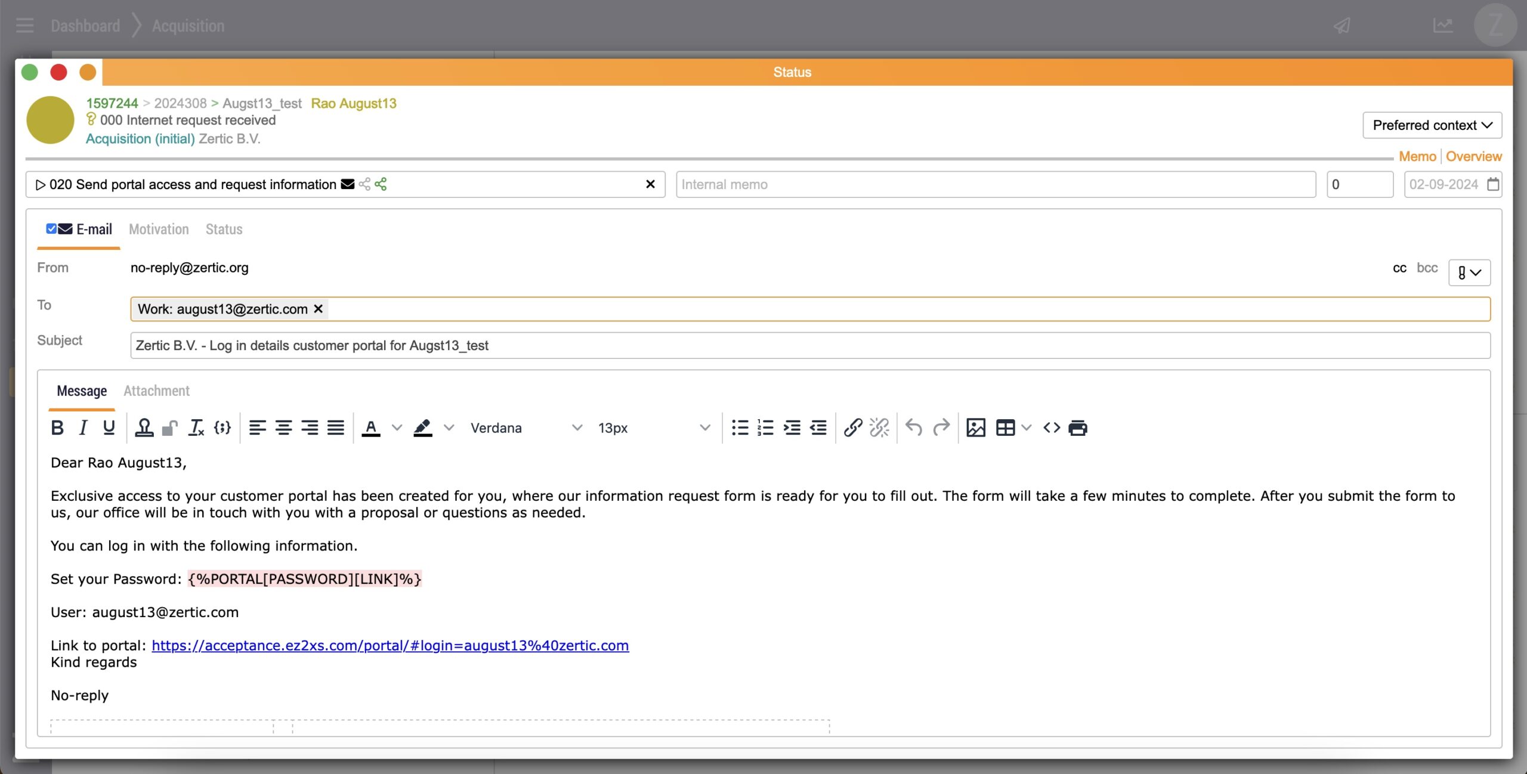This screenshot has width=1527, height=774.
Task: Click the insert image icon
Action: [x=975, y=428]
